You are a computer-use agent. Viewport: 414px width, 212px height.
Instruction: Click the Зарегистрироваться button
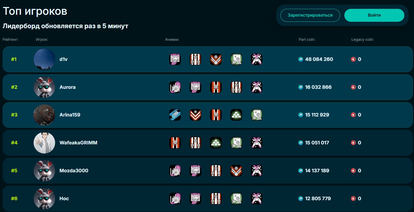[x=310, y=15]
